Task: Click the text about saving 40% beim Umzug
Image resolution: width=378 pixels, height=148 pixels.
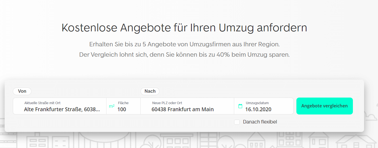Action: (184, 55)
